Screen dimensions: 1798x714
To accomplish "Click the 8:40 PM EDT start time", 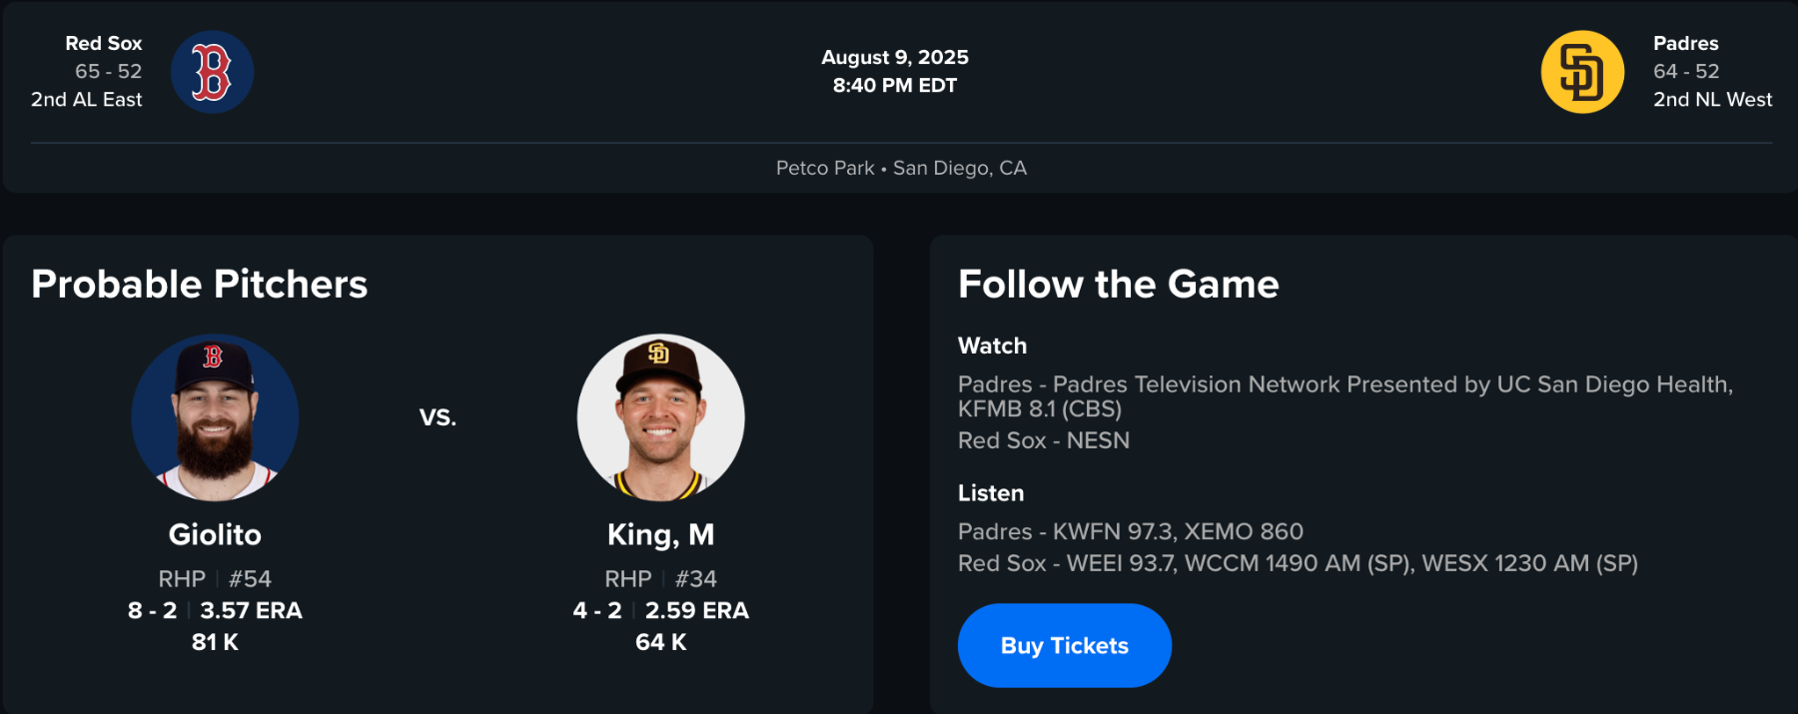I will click(895, 86).
